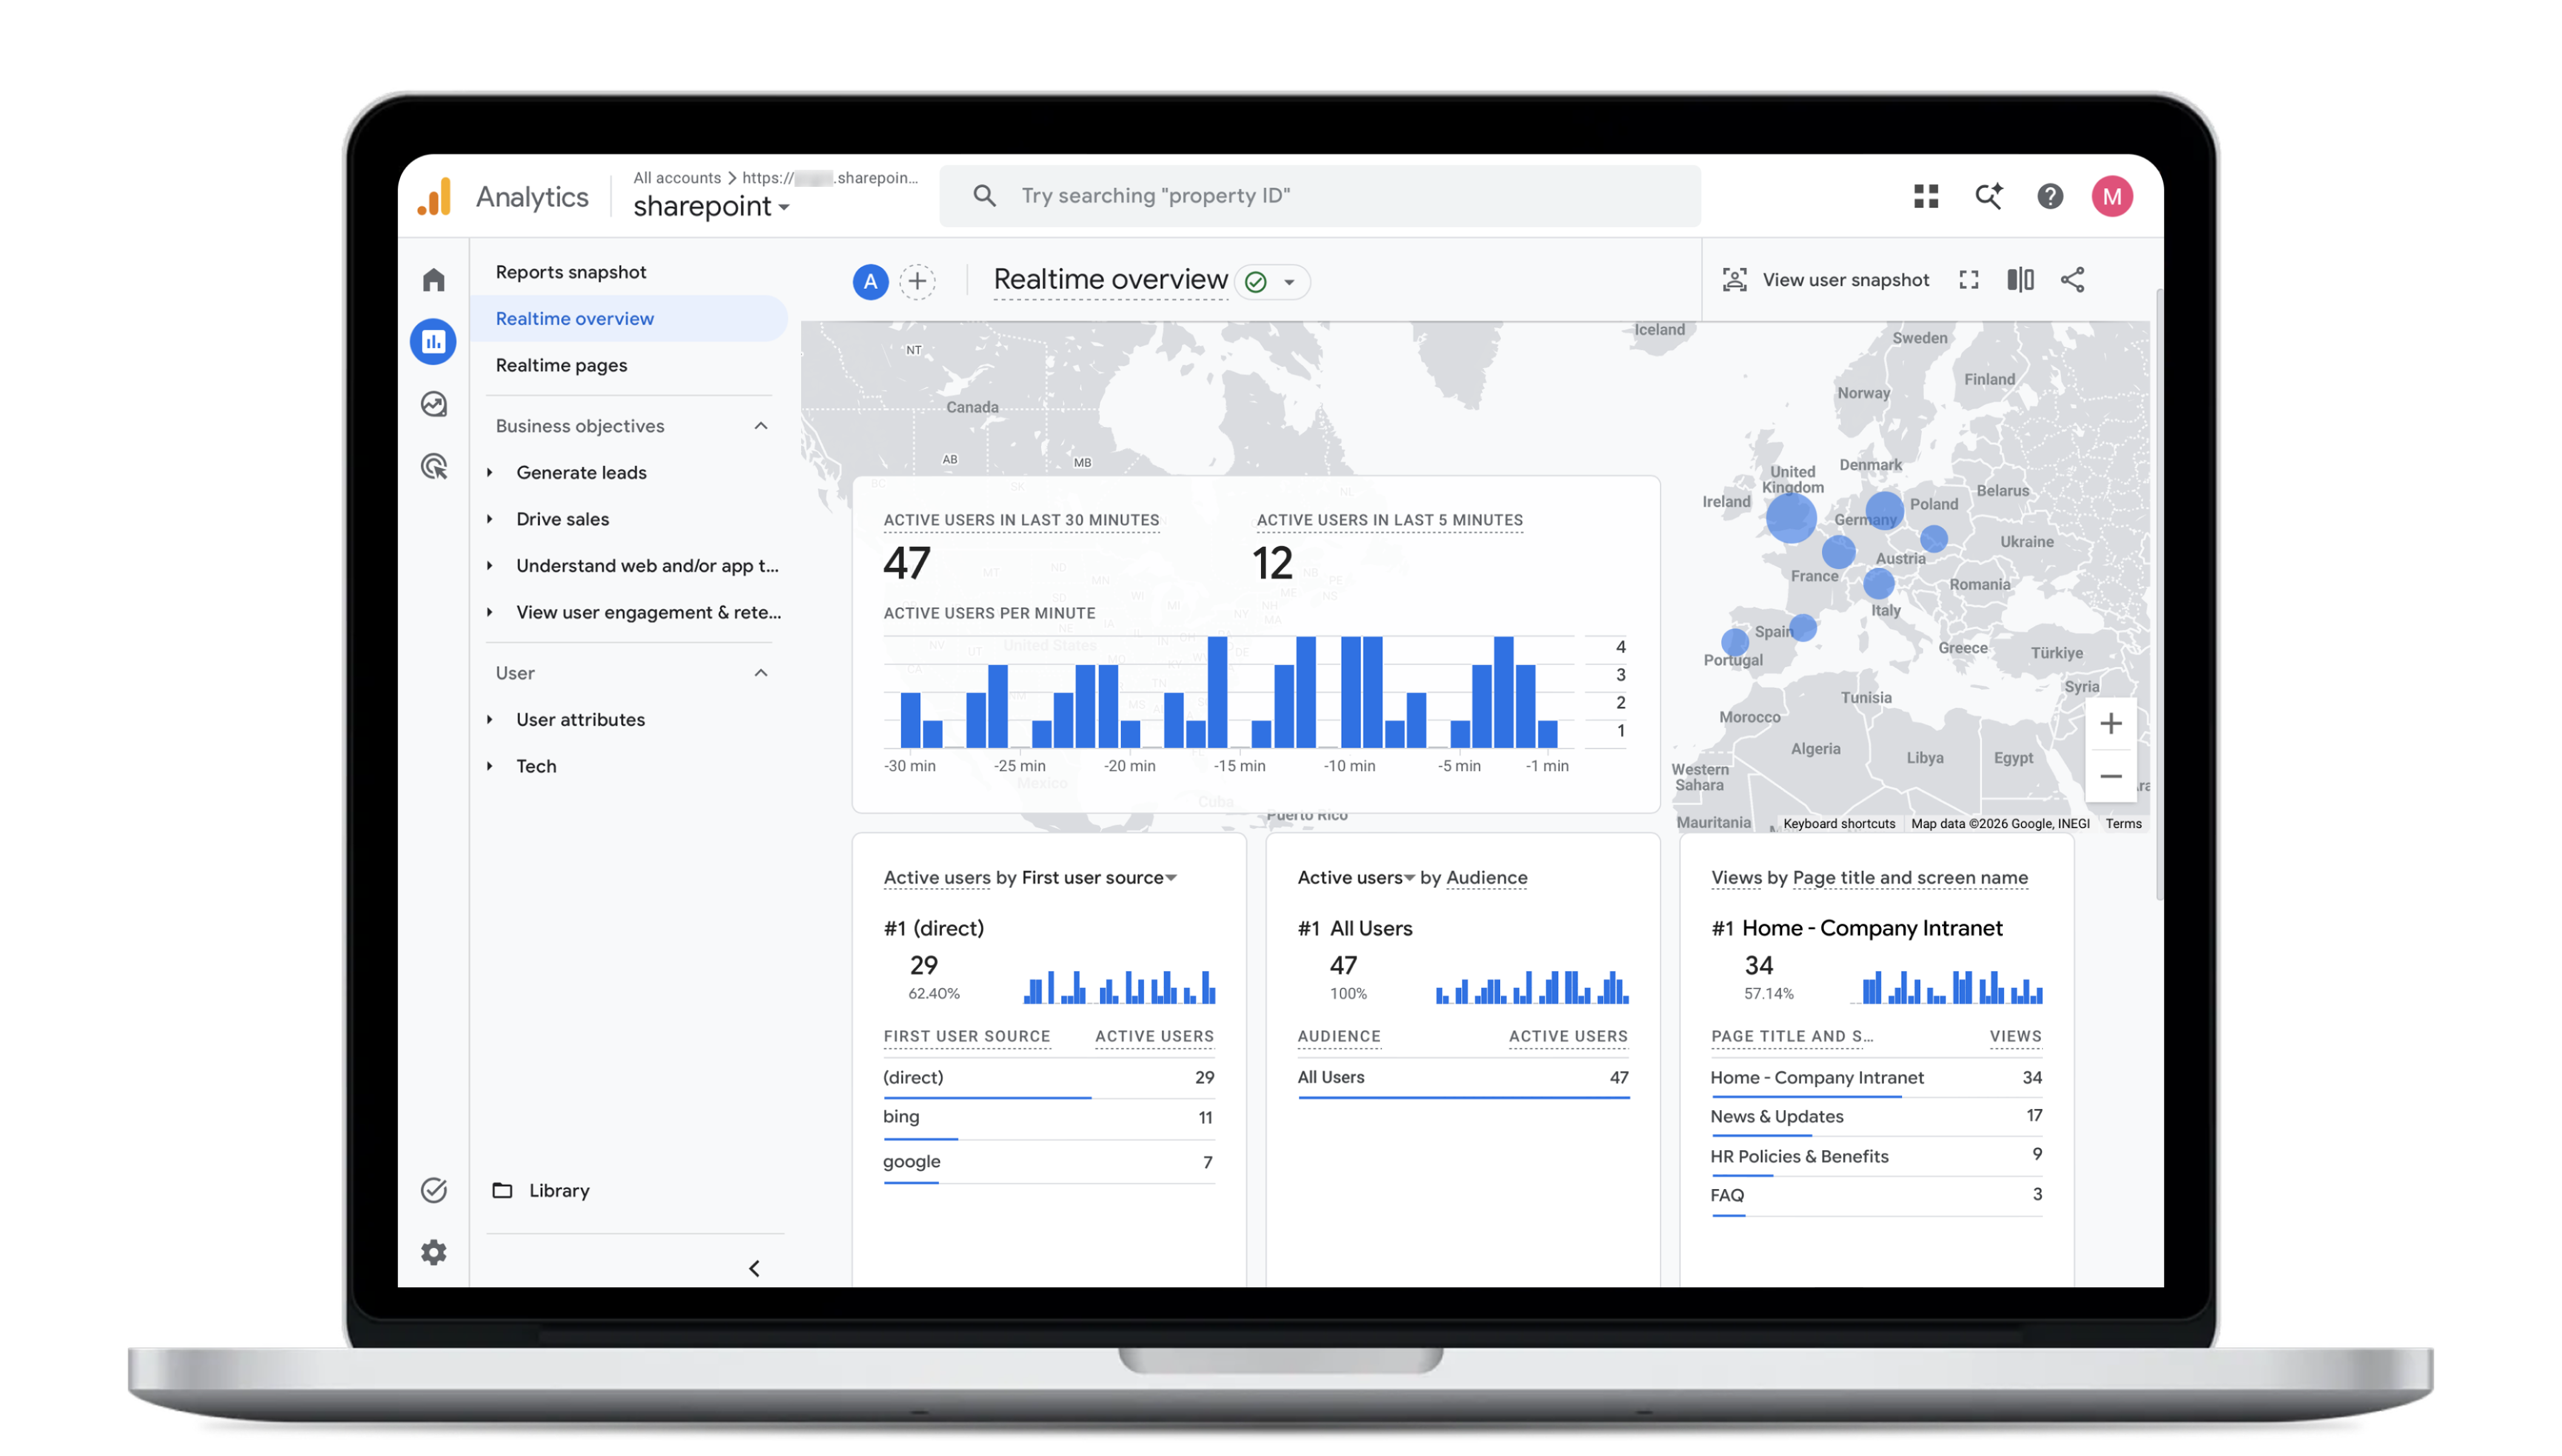Expand the Tech item

[489, 766]
